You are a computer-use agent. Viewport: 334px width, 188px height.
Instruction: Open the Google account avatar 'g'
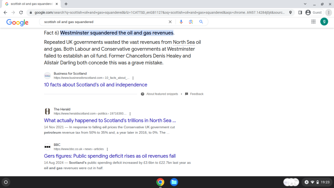tap(324, 21)
